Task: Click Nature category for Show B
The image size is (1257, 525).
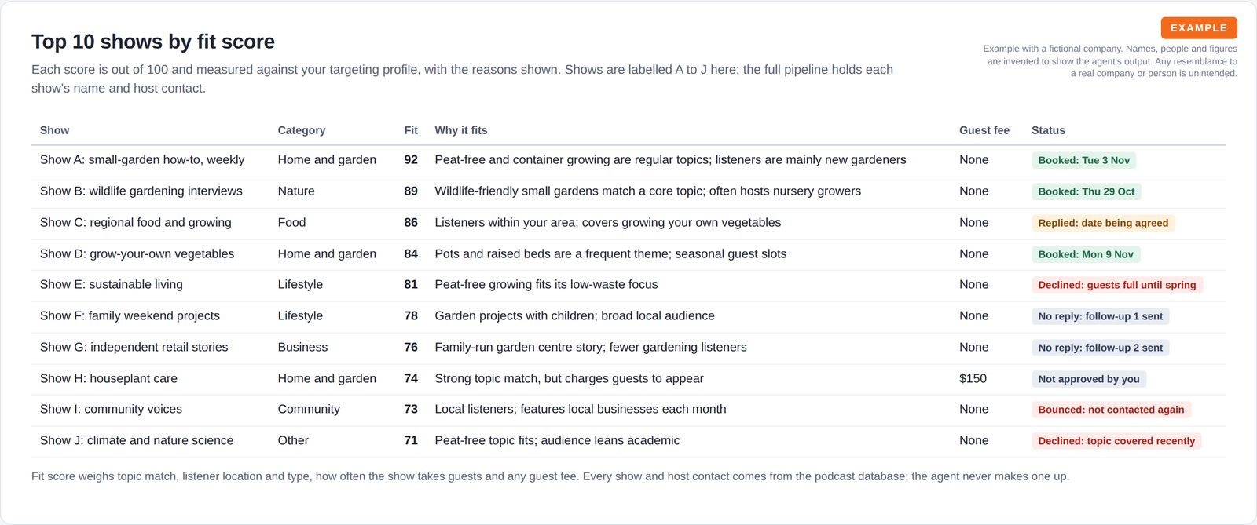Action: [x=296, y=191]
